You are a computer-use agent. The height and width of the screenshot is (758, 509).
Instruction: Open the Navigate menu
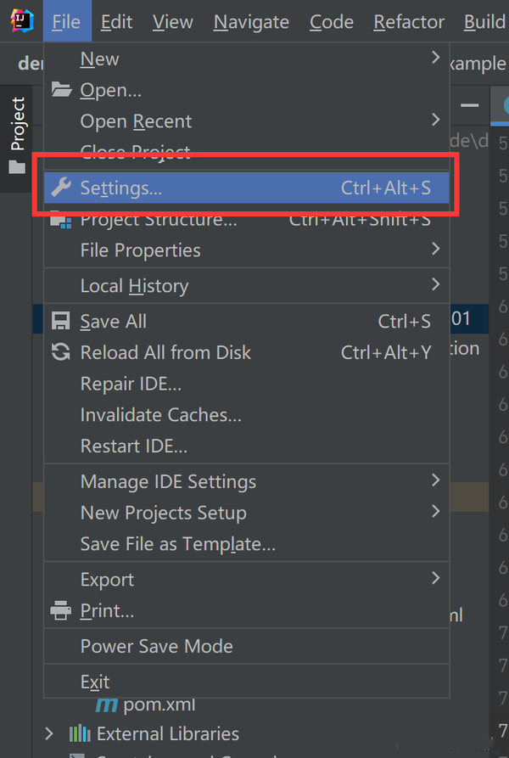pos(251,22)
